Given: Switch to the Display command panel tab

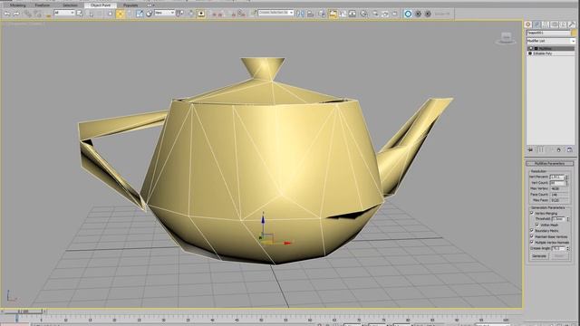Looking at the screenshot, I should tap(563, 24).
